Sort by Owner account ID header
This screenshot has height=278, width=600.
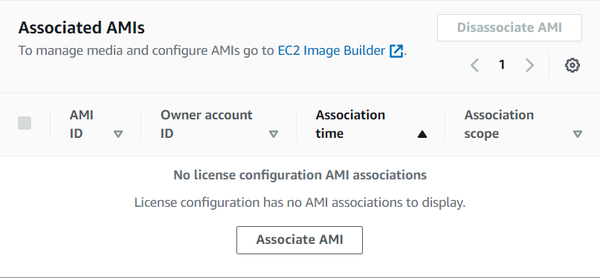point(206,125)
